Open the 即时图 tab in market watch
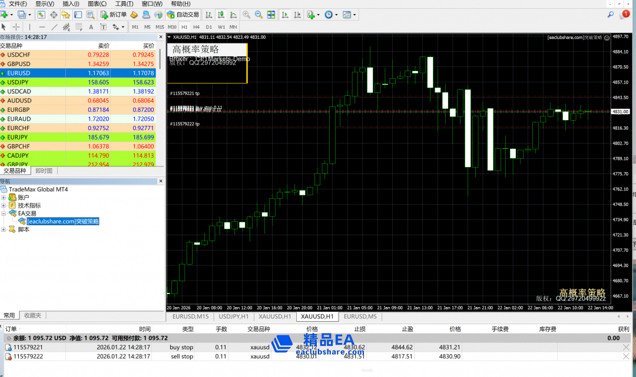Viewport: 636px width, 377px height. point(44,171)
